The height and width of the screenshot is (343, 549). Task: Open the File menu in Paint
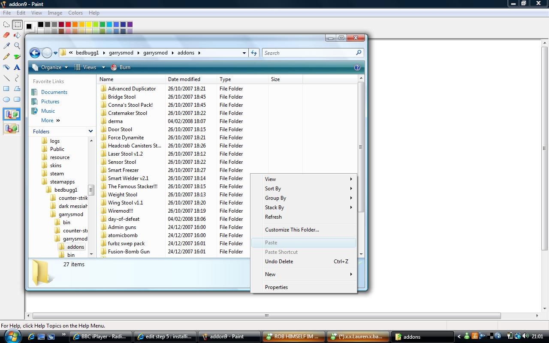[7, 13]
